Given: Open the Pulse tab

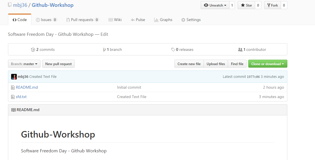Looking at the screenshot, I should click(138, 20).
